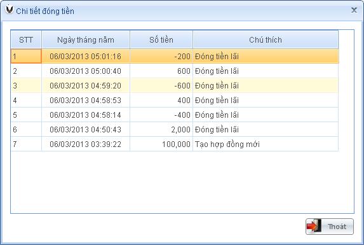Screen dimensions: 364x245
Task: Click the date cell 06/03/2013 03:39:22
Action: point(86,144)
